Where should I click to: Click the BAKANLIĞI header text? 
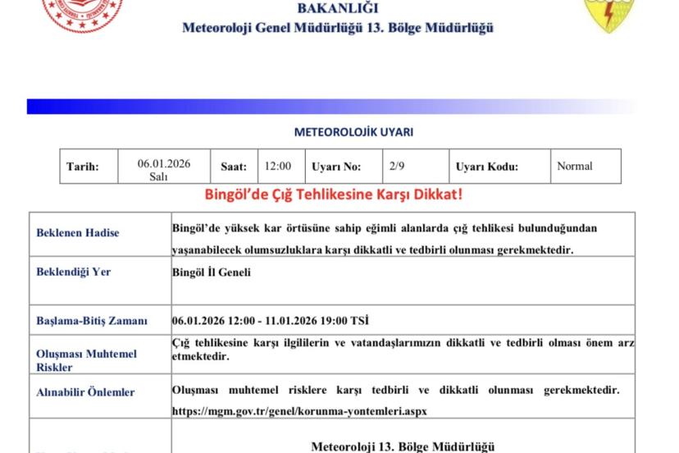coord(337,8)
